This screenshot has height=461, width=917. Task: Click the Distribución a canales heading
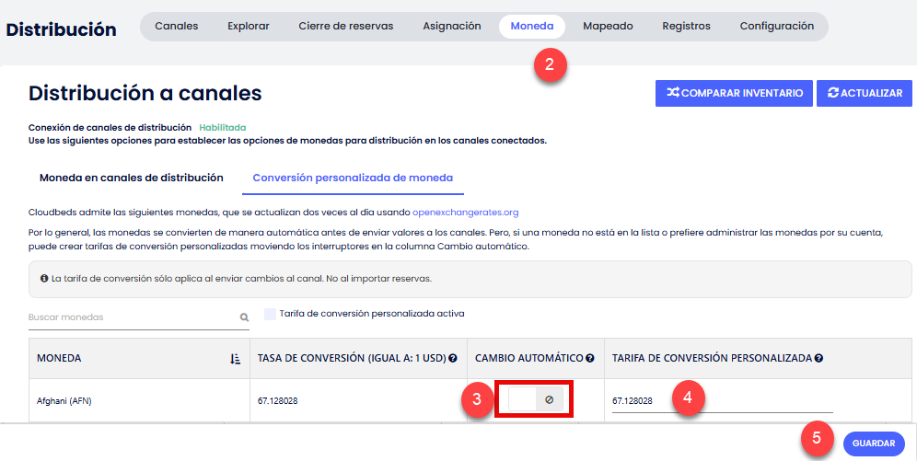(145, 94)
